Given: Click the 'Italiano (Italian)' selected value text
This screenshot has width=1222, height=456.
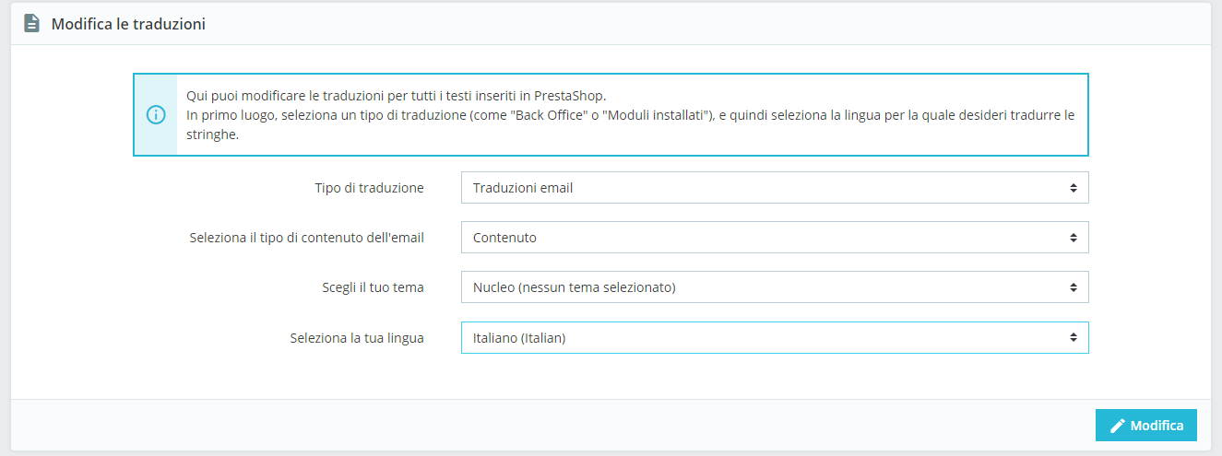Looking at the screenshot, I should (519, 338).
